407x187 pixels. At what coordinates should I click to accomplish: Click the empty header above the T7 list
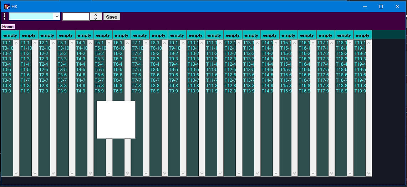point(140,35)
